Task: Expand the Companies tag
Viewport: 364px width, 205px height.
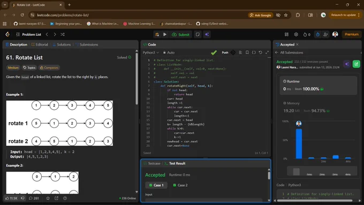Action: pos(49,67)
